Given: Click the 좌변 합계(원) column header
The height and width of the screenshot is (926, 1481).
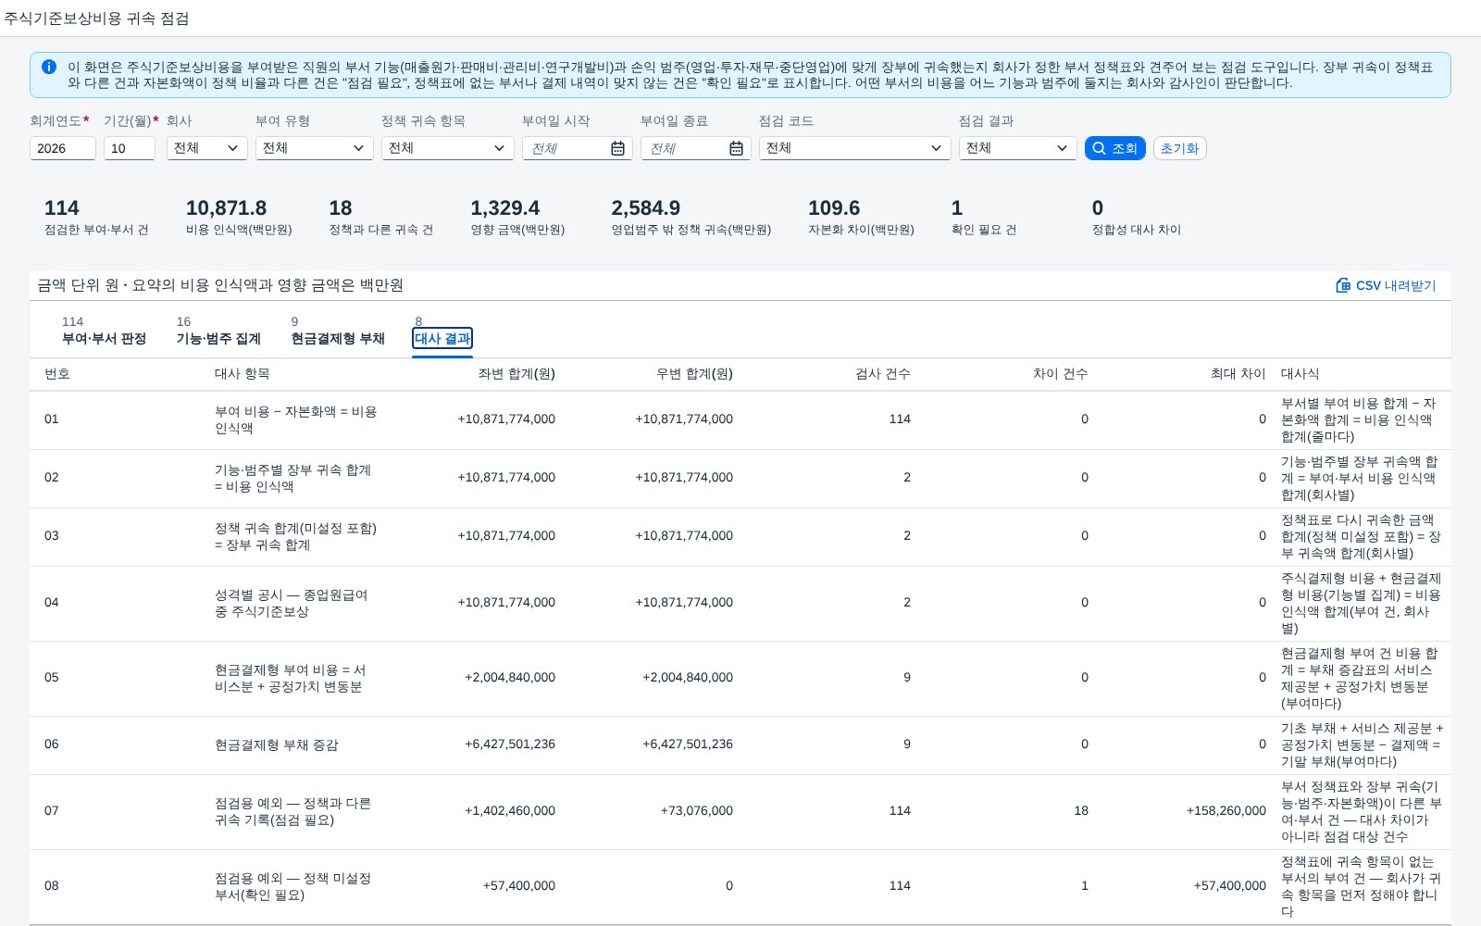Looking at the screenshot, I should pyautogui.click(x=516, y=374).
